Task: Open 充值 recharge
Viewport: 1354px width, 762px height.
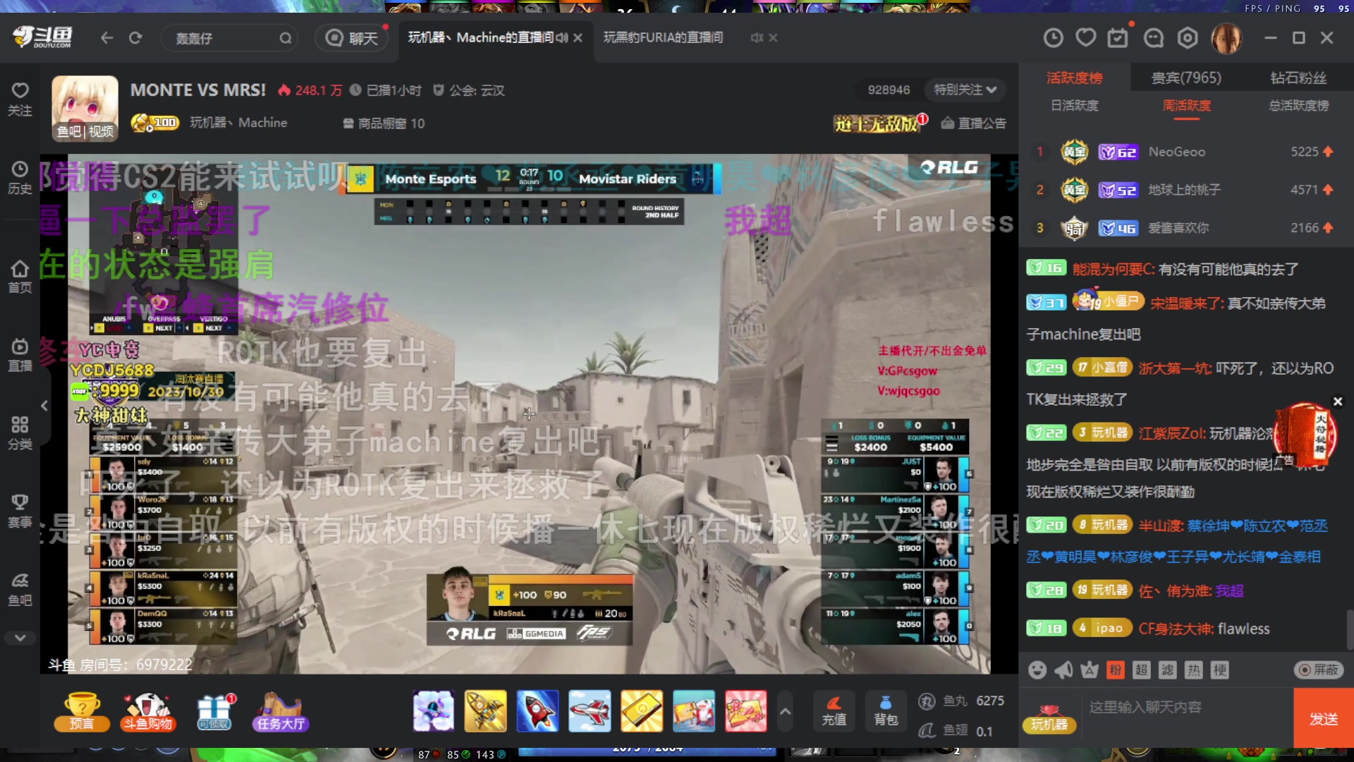Action: point(834,710)
